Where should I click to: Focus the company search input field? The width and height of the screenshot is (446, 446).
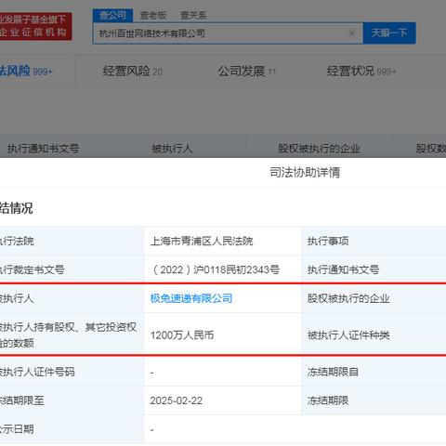click(x=228, y=33)
